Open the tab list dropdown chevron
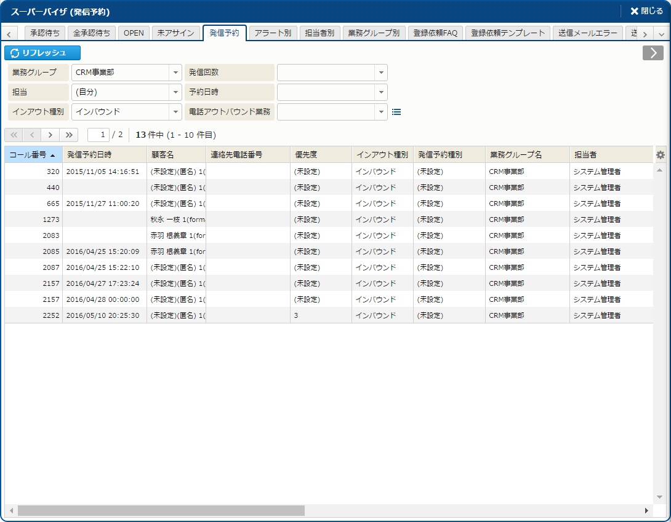 pyautogui.click(x=662, y=34)
